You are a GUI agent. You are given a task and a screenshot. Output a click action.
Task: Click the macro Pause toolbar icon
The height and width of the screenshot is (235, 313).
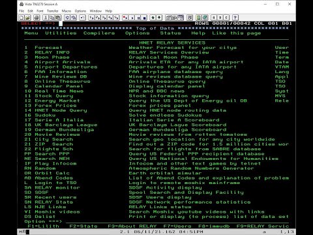tap(138, 18)
